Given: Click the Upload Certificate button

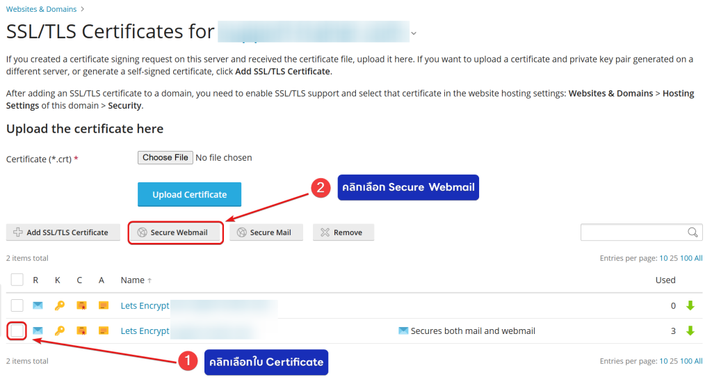Looking at the screenshot, I should coord(189,195).
